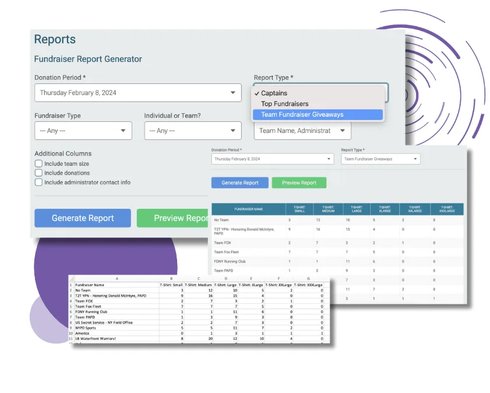The height and width of the screenshot is (393, 490).
Task: Select spreadsheet column A header
Action: point(117,279)
